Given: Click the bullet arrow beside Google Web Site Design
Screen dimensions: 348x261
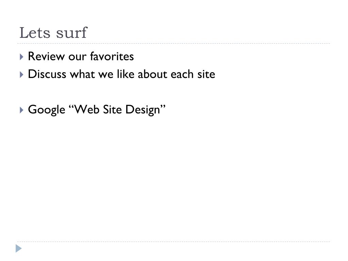Looking at the screenshot, I should (21, 110).
